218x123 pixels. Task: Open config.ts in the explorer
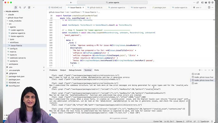pyautogui.click(x=13, y=49)
